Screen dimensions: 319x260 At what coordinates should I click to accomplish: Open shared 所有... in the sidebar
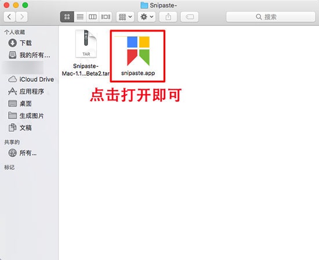23,153
